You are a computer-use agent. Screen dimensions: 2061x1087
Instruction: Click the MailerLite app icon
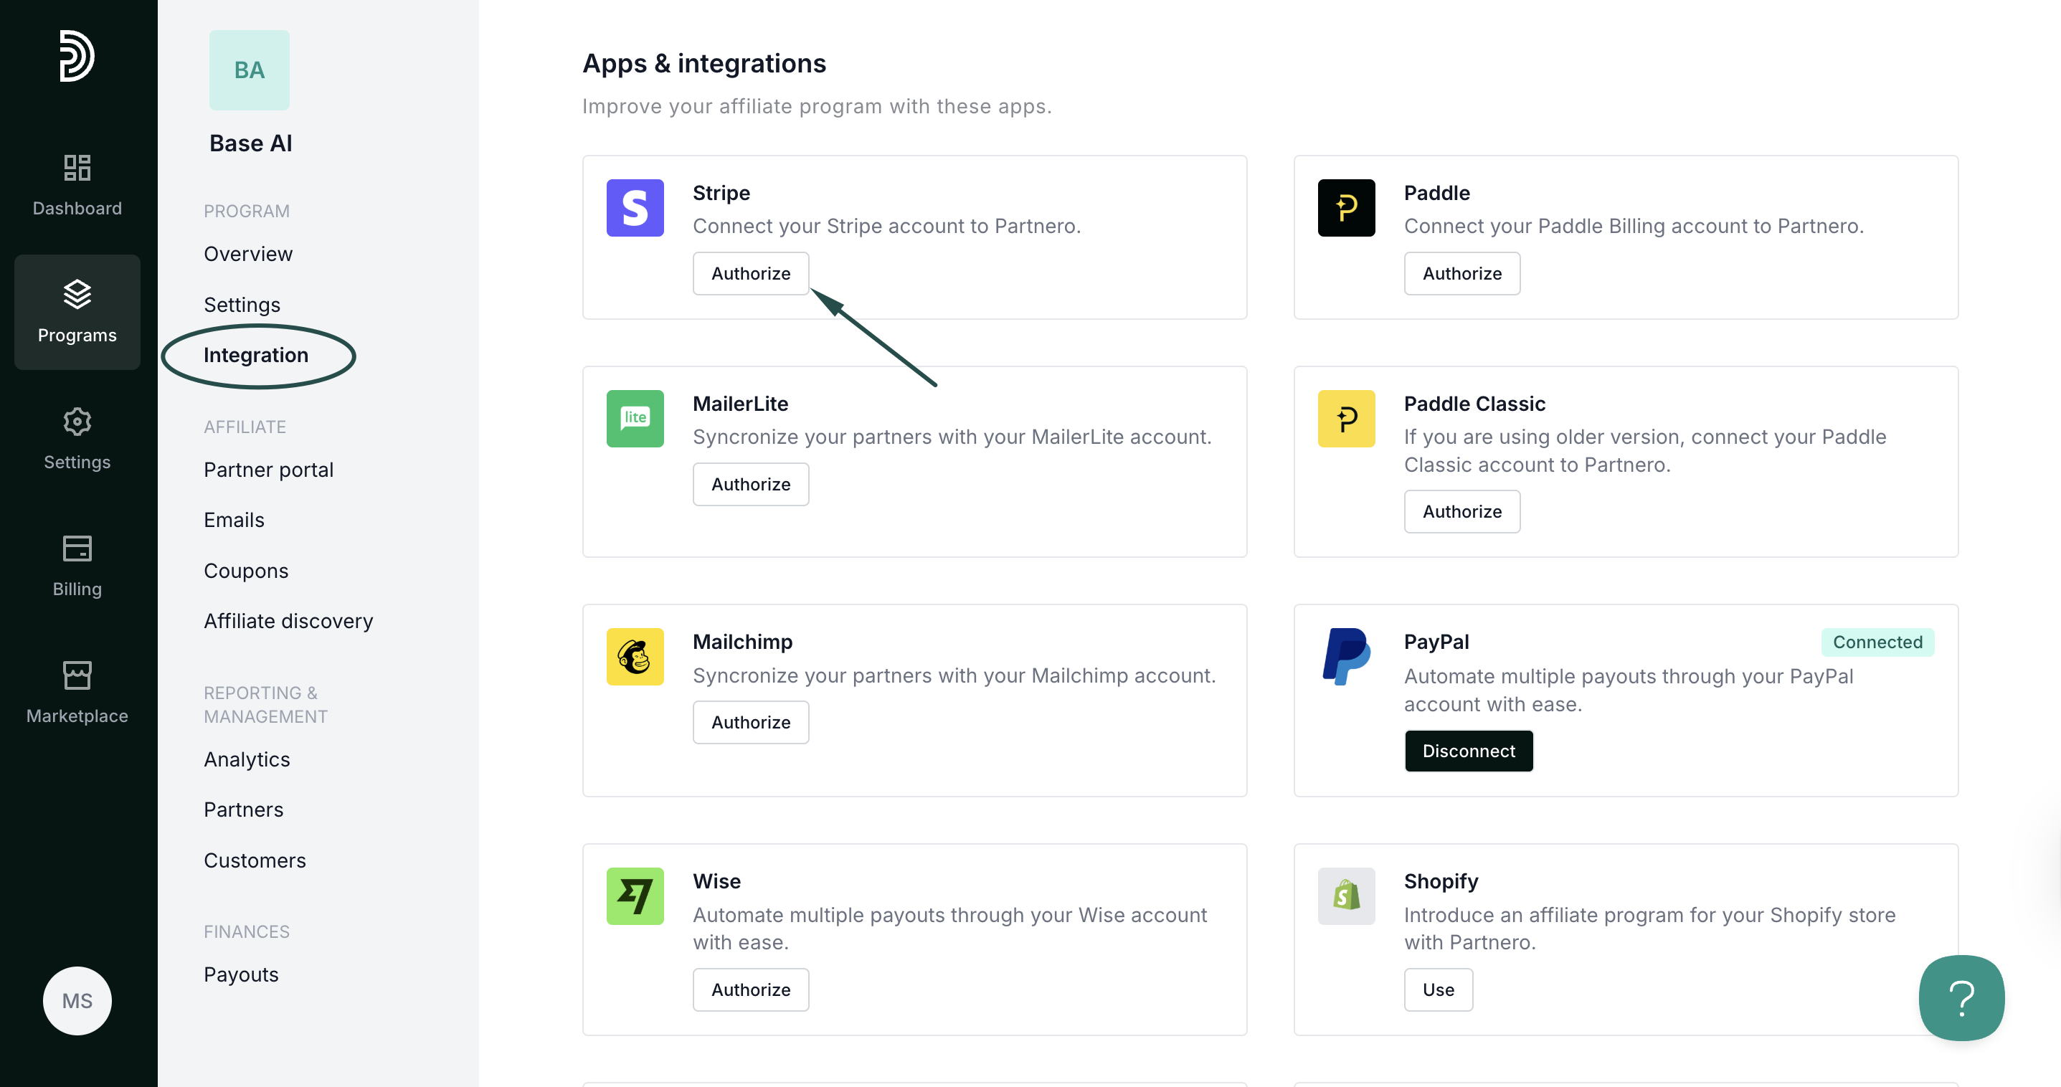tap(635, 418)
